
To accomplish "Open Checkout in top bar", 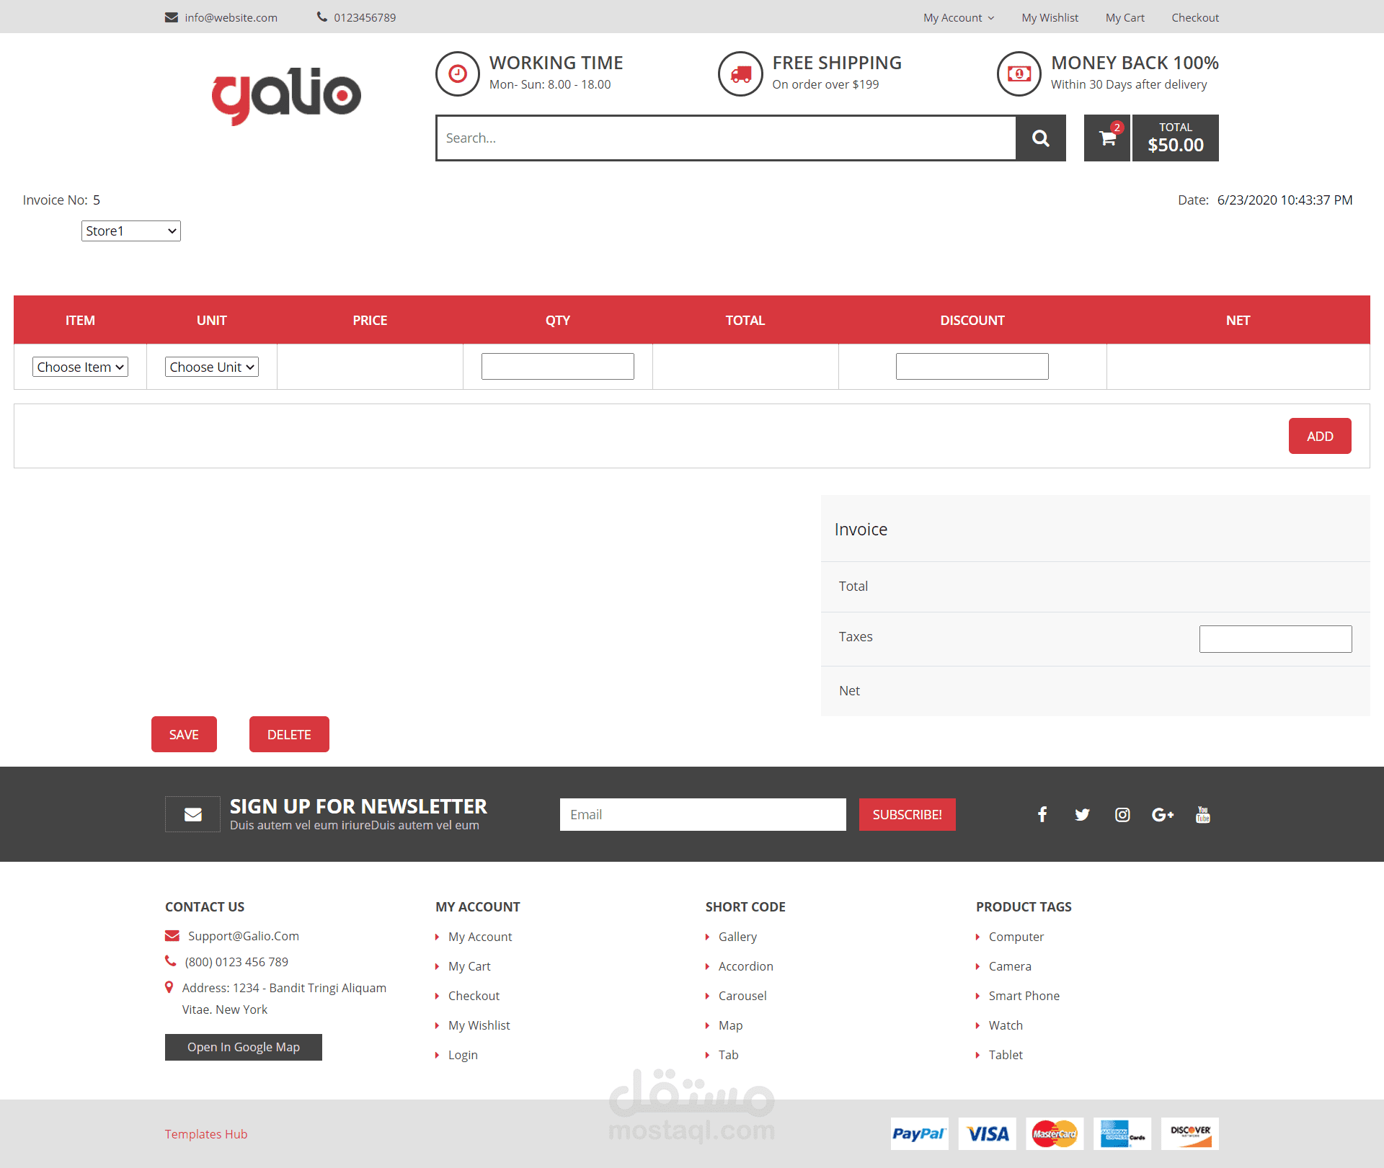I will (1194, 17).
